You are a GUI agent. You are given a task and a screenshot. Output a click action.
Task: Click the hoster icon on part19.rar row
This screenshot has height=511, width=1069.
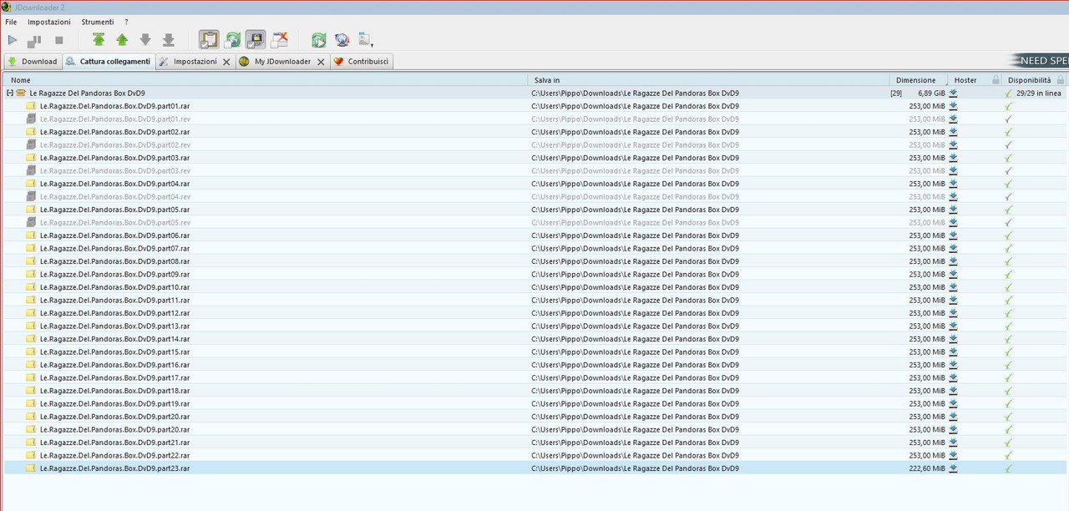953,404
